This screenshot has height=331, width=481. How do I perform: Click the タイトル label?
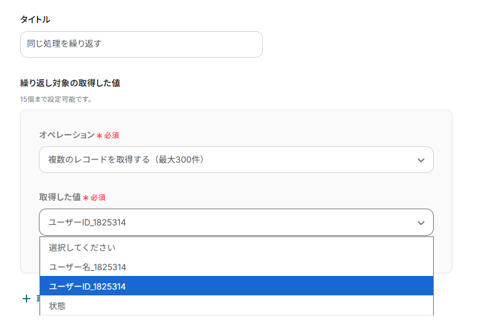point(35,19)
